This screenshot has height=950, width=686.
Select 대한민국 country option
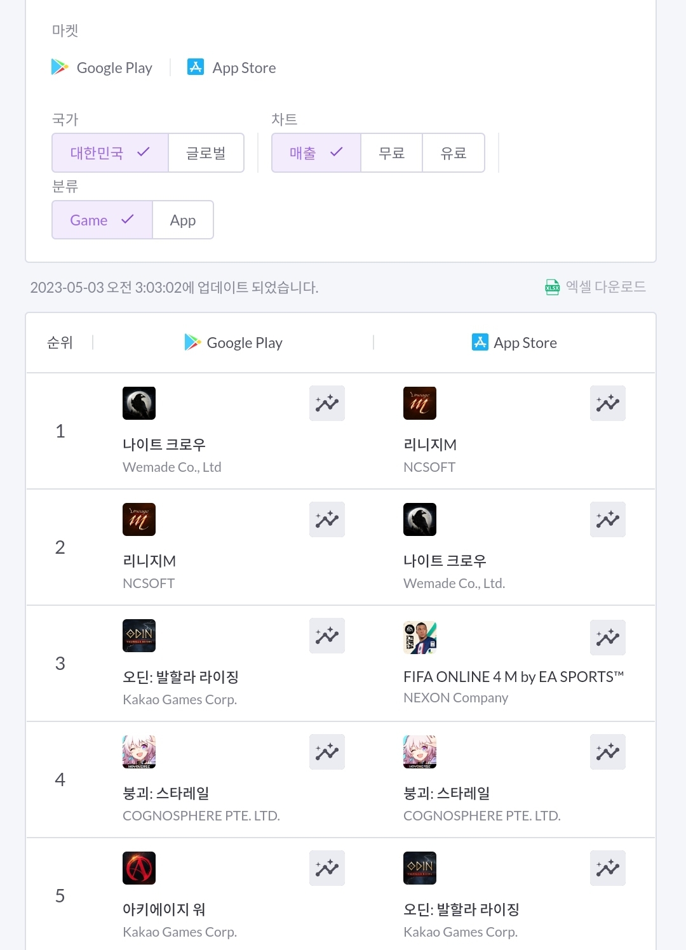110,153
